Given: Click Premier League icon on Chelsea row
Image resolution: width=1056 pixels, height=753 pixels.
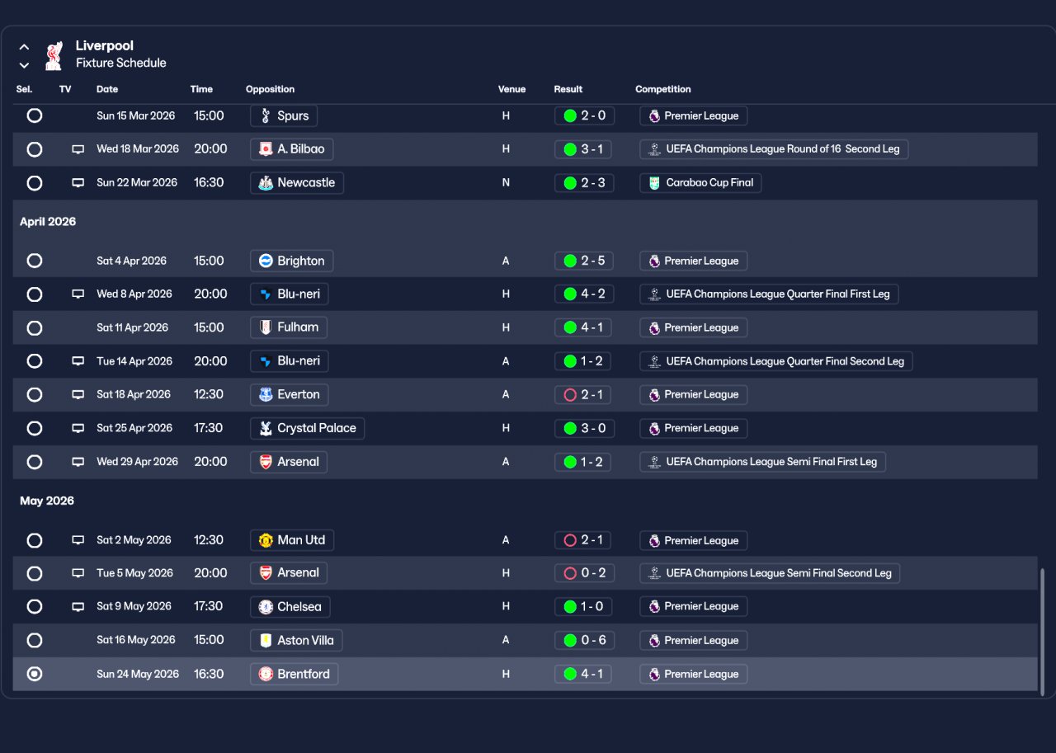Looking at the screenshot, I should pyautogui.click(x=654, y=607).
